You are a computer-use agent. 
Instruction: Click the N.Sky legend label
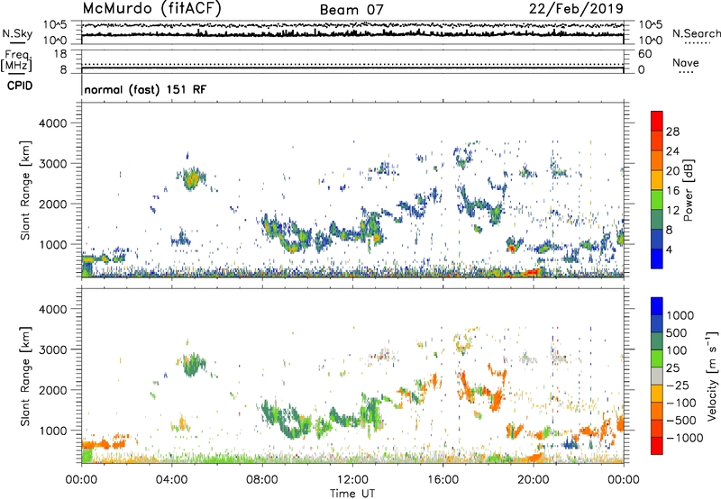17,33
